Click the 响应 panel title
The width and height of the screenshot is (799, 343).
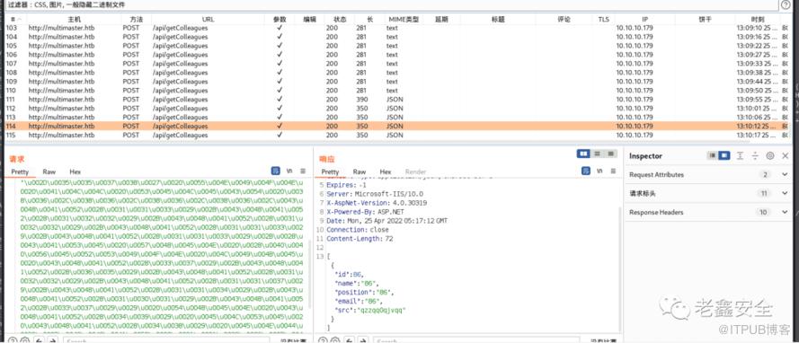coord(326,159)
